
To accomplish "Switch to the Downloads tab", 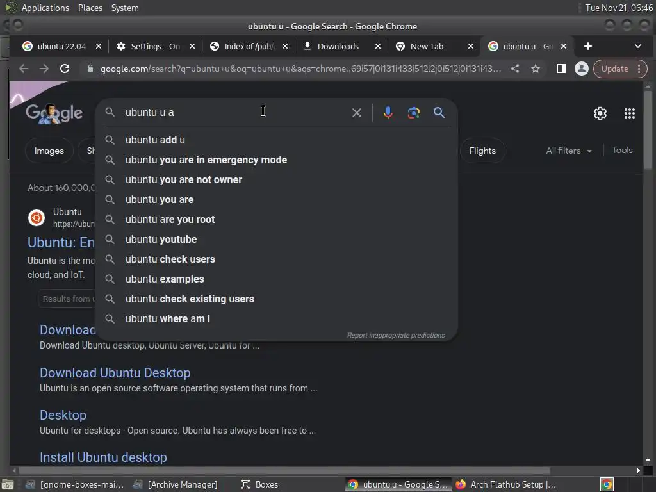I will tap(338, 46).
